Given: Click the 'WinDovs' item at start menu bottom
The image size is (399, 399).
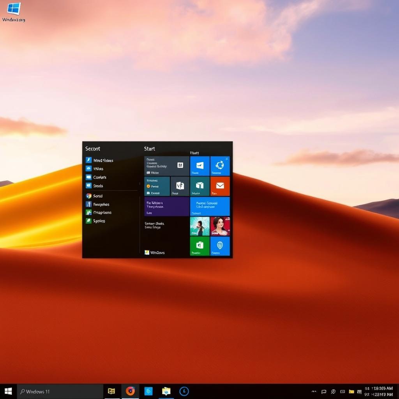Looking at the screenshot, I should [154, 252].
